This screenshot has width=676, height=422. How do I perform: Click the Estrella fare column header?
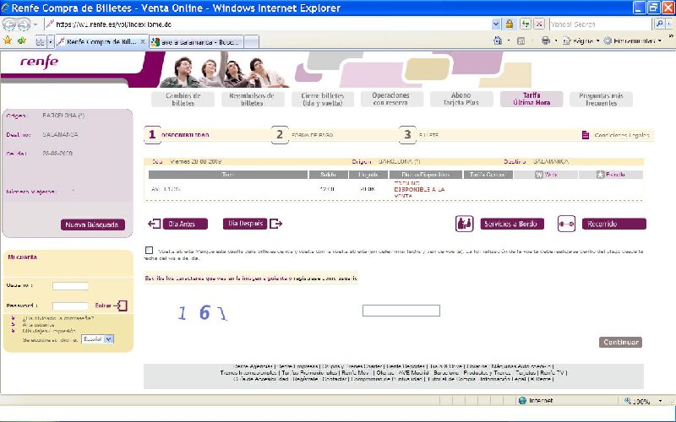click(x=610, y=175)
